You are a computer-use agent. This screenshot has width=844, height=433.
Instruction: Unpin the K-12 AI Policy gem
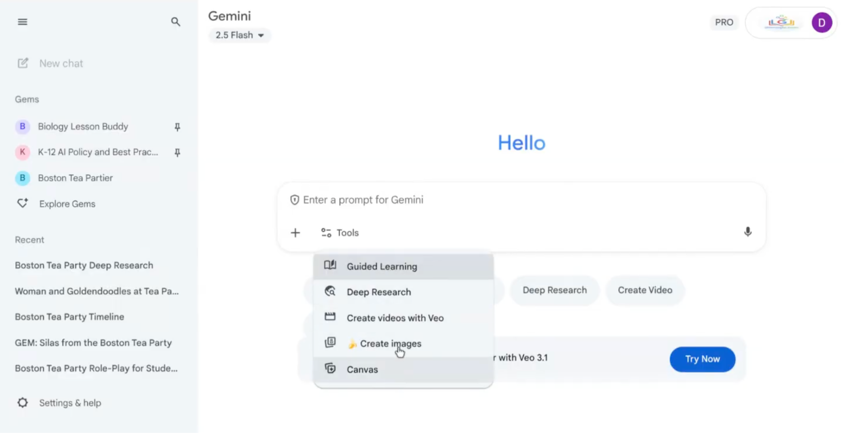[x=177, y=153]
